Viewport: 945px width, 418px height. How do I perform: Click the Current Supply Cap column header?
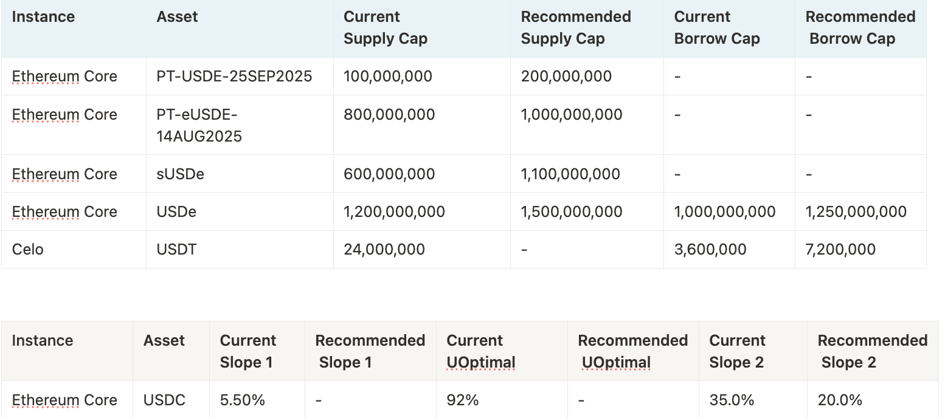385,28
